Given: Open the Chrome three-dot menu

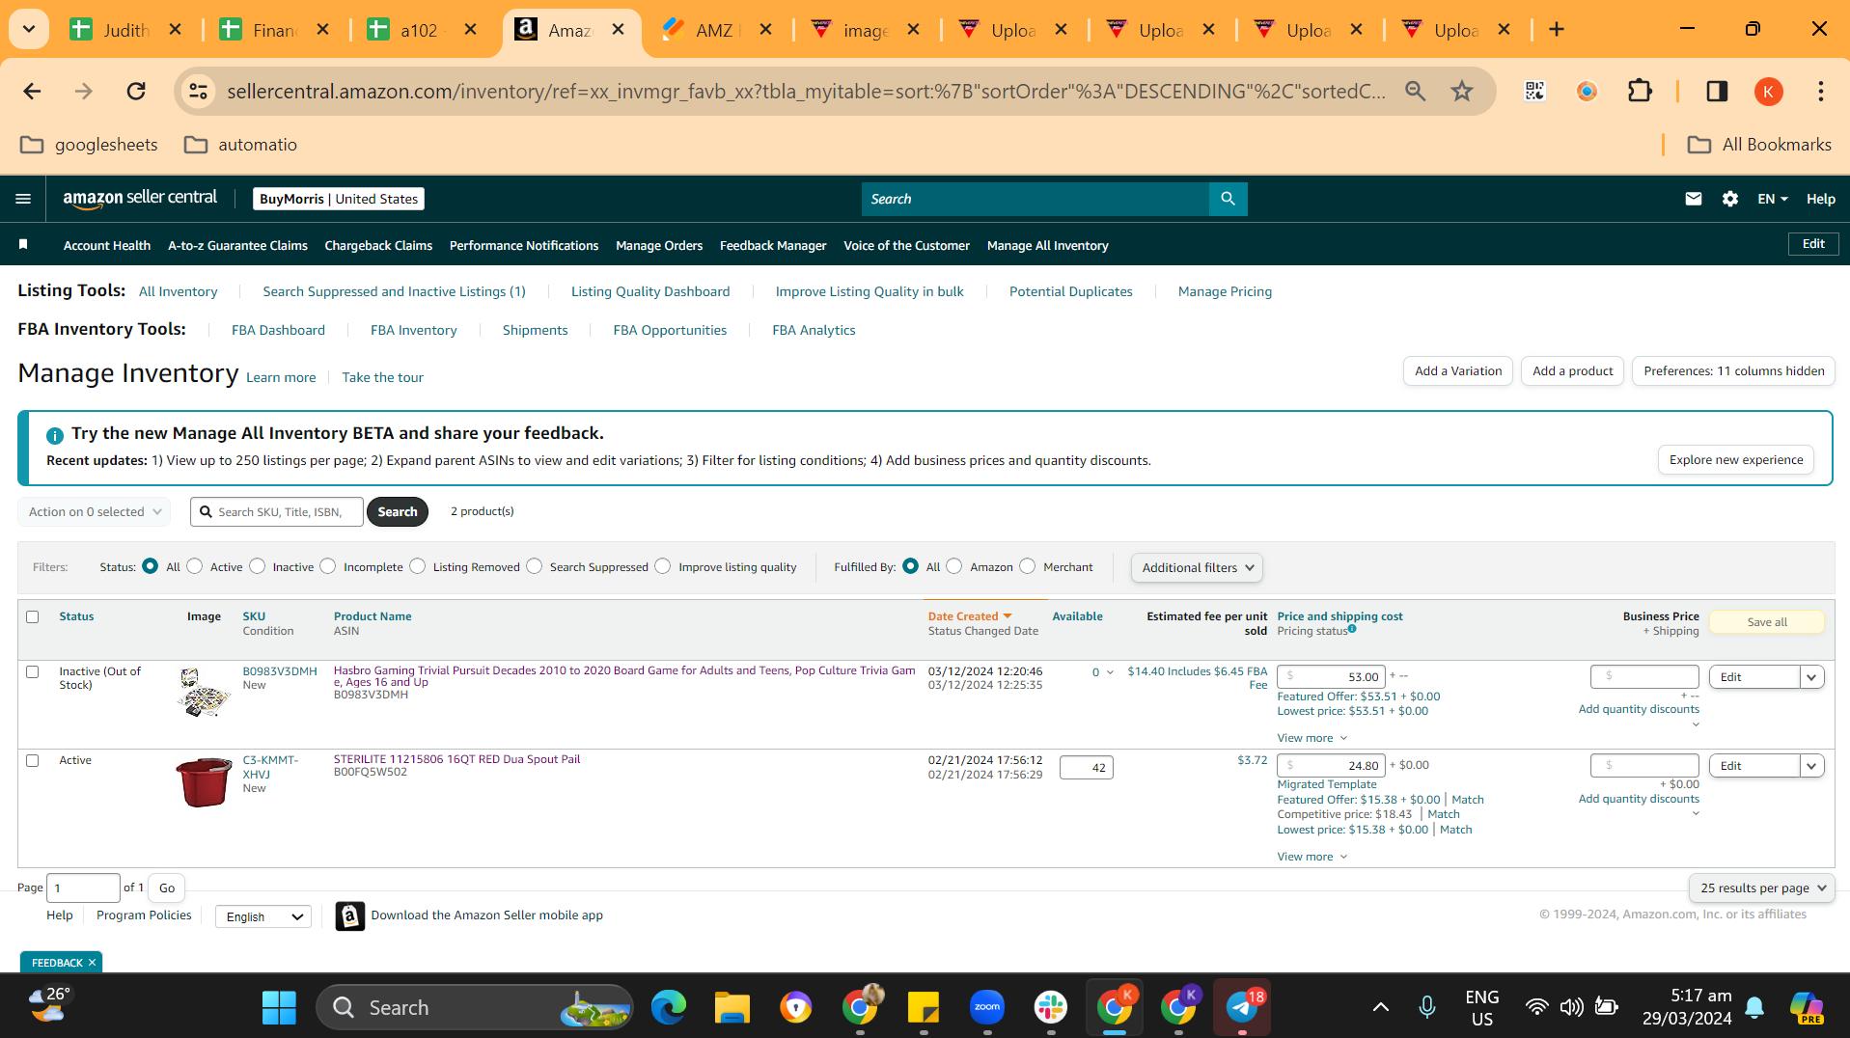Looking at the screenshot, I should (1820, 92).
